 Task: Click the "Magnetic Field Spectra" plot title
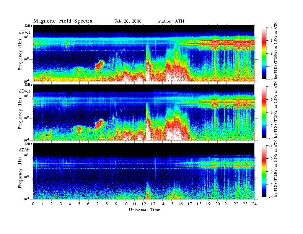coord(63,21)
